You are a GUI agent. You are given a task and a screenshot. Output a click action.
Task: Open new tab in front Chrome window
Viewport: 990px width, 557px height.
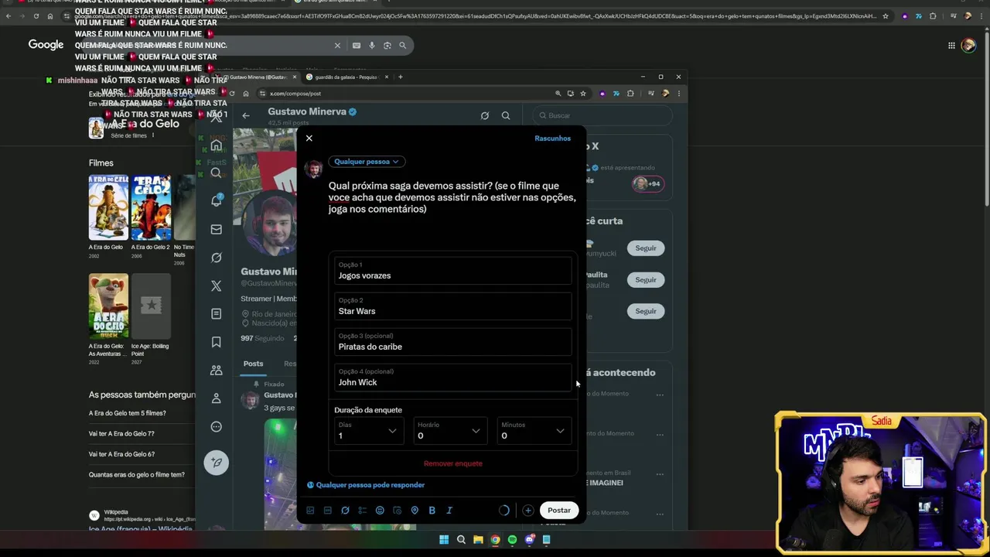coord(400,77)
